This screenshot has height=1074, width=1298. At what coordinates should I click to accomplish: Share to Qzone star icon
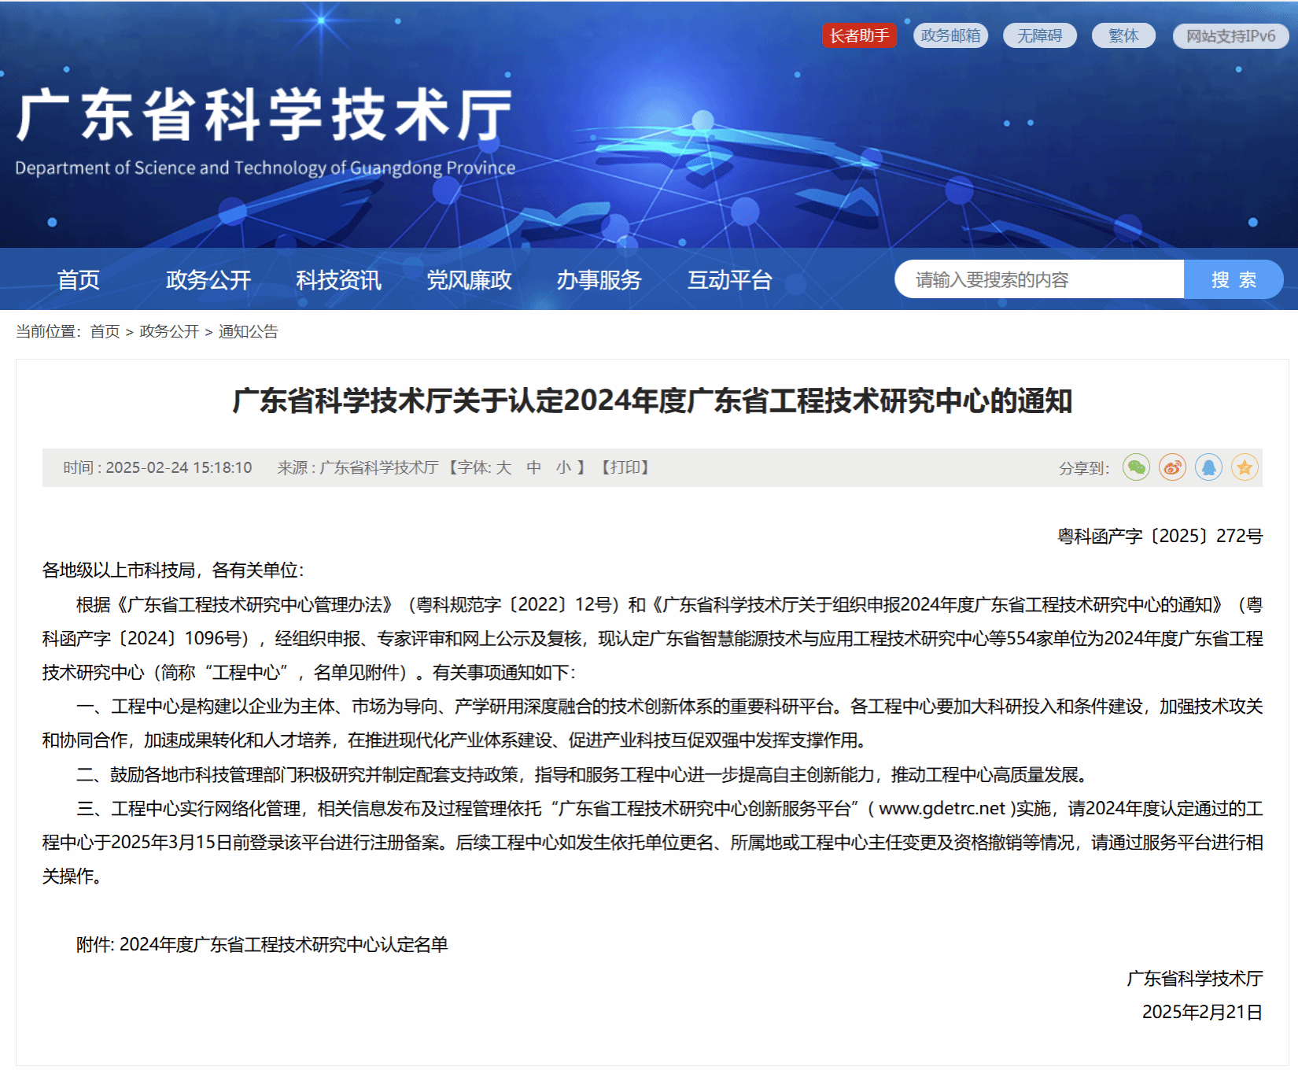[1245, 467]
